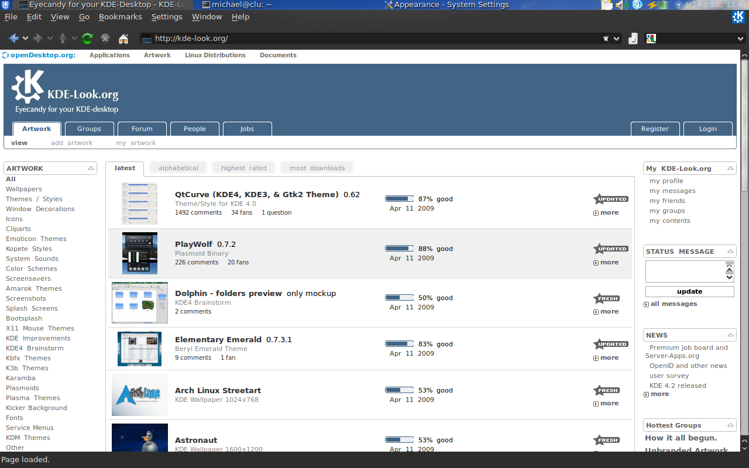749x468 pixels.
Task: Click the Register button
Action: [655, 129]
